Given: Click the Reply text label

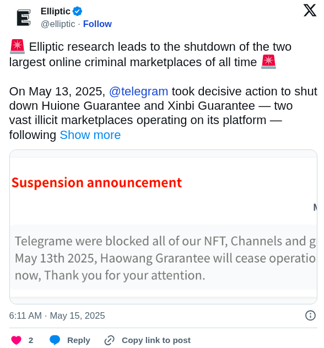Looking at the screenshot, I should [x=79, y=340].
